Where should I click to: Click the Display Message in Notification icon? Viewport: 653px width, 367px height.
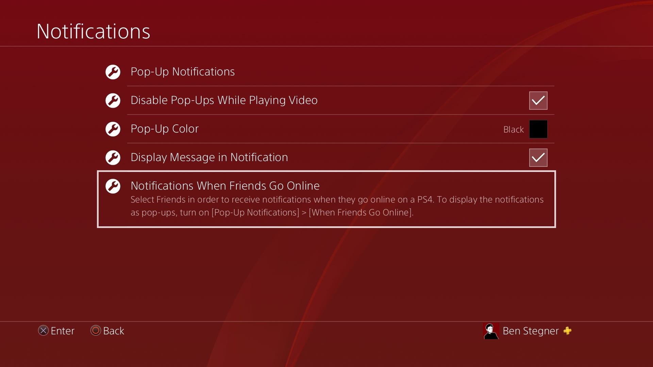coord(113,158)
